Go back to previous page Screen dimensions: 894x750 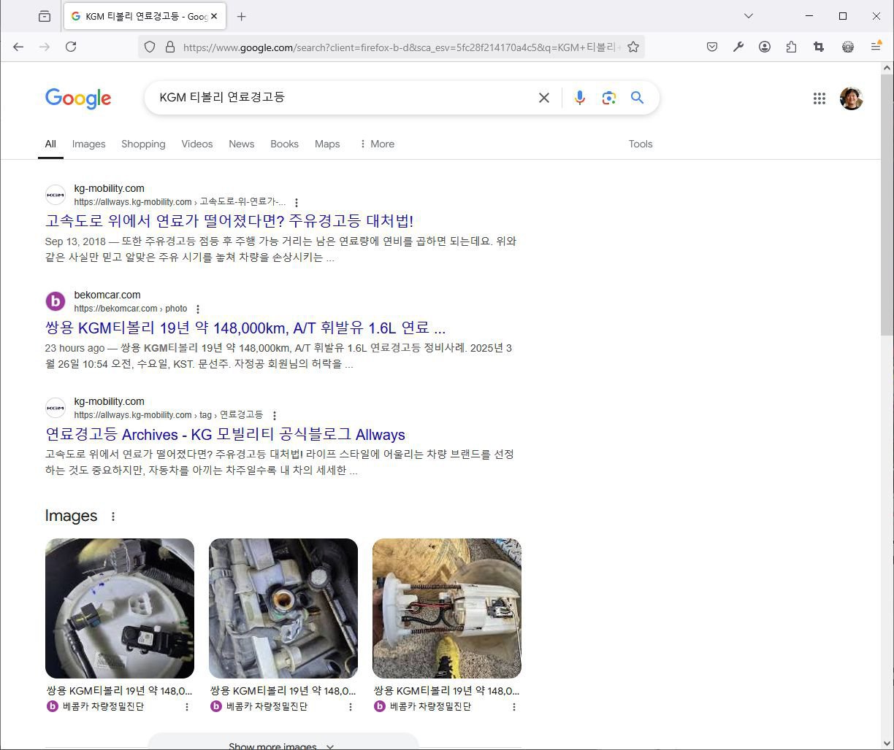(18, 47)
